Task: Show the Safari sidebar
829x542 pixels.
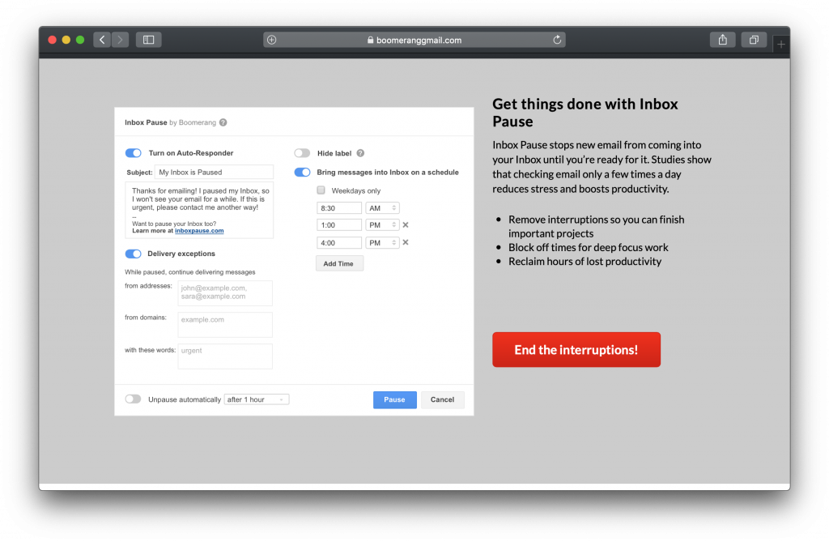Action: pos(148,40)
